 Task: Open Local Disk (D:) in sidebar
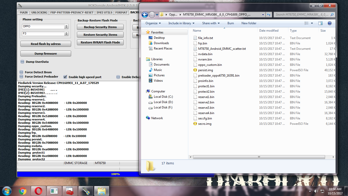163,102
